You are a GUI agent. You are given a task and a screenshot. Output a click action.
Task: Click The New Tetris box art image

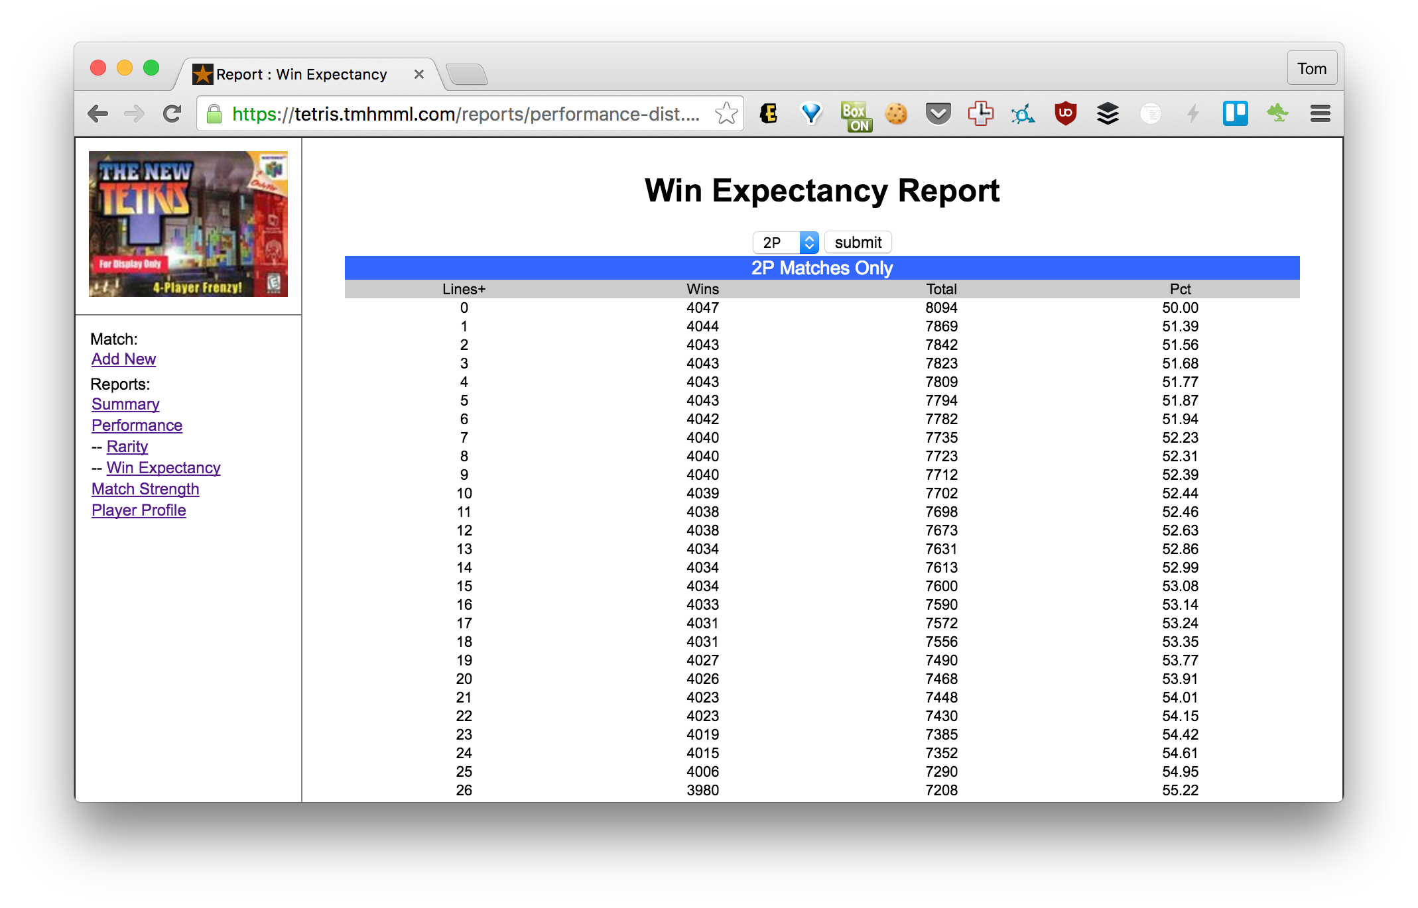(188, 223)
